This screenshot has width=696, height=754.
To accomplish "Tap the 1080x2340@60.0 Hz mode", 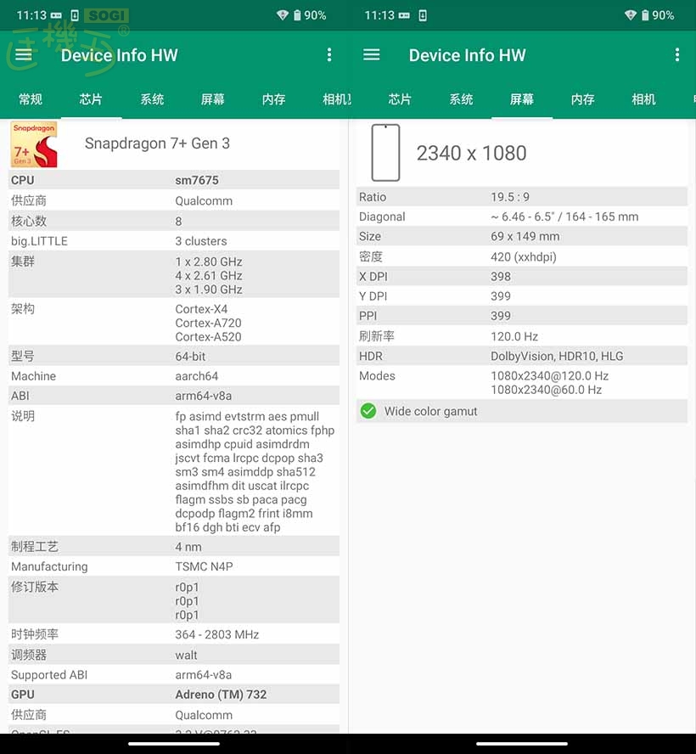I will pyautogui.click(x=546, y=390).
